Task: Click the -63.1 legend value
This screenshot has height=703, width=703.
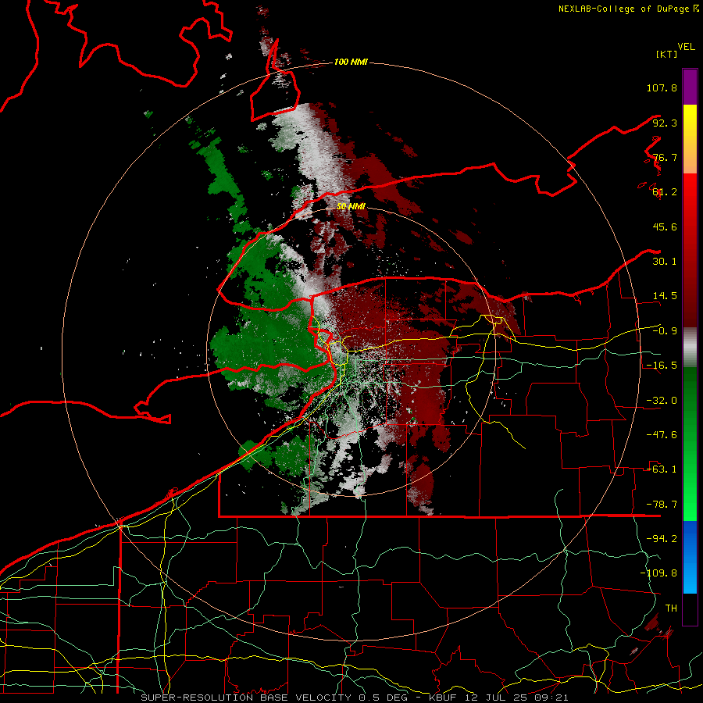Action: click(x=662, y=469)
